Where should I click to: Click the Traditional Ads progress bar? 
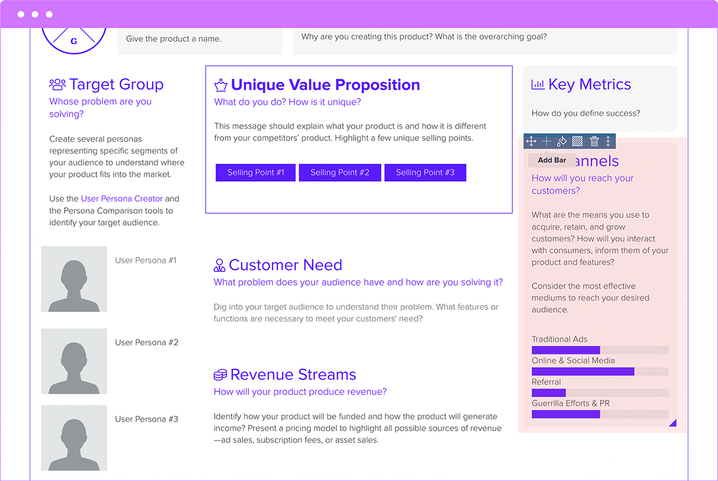pos(565,350)
